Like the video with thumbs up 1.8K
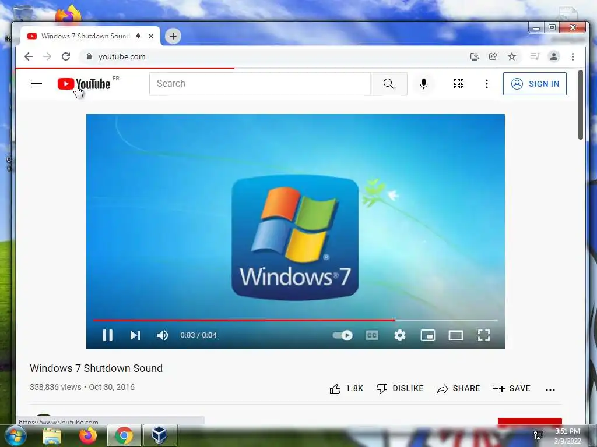This screenshot has height=447, width=597. point(346,388)
